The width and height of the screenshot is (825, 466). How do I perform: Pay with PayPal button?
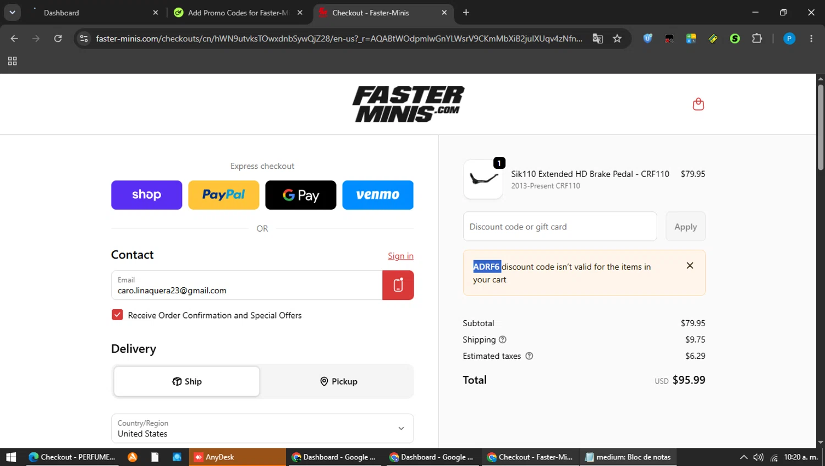(x=223, y=195)
